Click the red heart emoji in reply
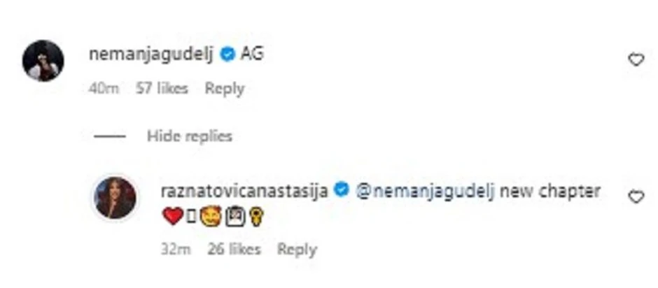This screenshot has height=288, width=658. [172, 217]
